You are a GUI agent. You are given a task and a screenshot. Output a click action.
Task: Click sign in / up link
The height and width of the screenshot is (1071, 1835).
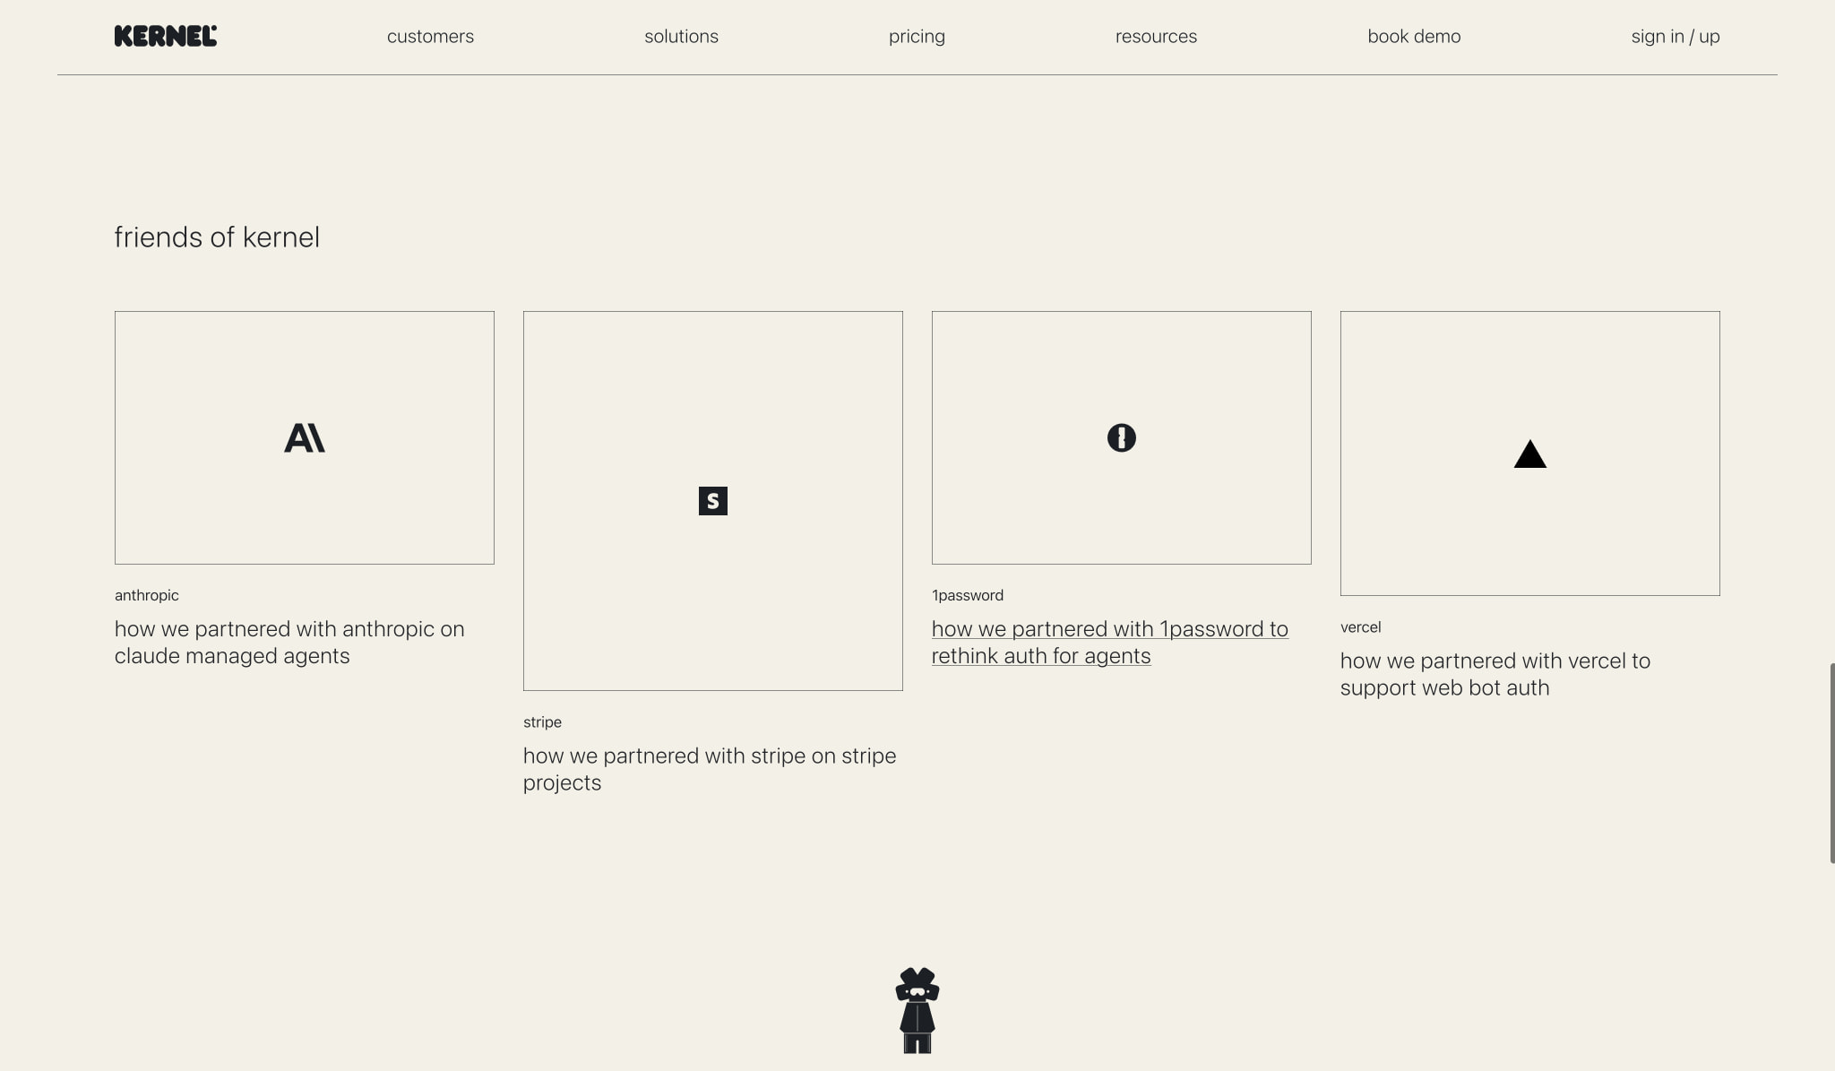(1676, 37)
